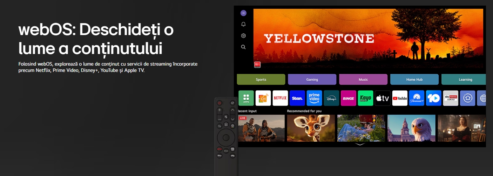Select the Sports category tab
This screenshot has height=176, width=493.
coord(261,79)
